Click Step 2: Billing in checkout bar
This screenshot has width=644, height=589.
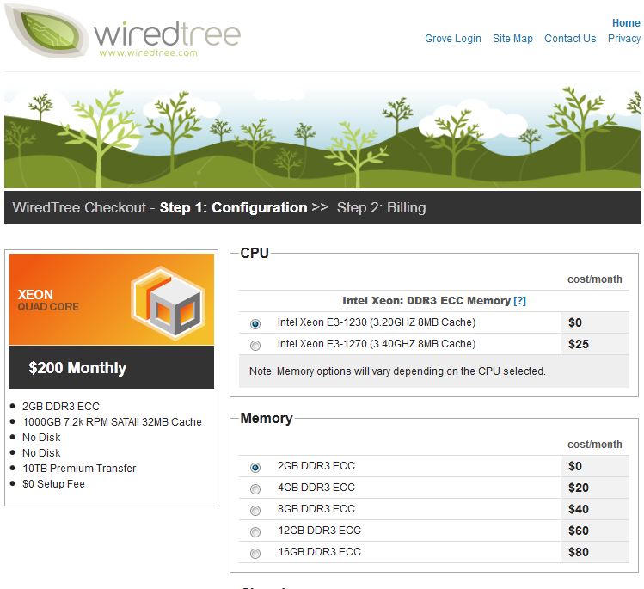pyautogui.click(x=381, y=207)
